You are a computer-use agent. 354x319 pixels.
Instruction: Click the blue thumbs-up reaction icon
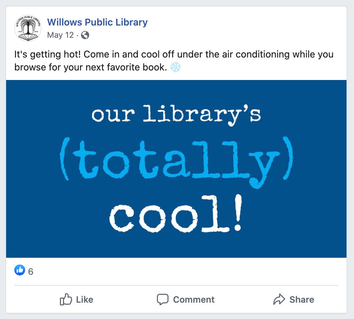tap(20, 270)
